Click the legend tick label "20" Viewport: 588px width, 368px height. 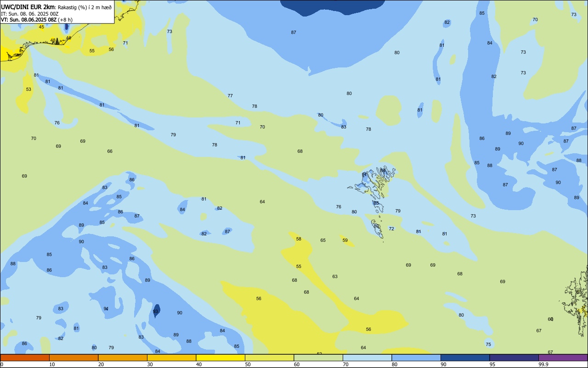point(101,364)
